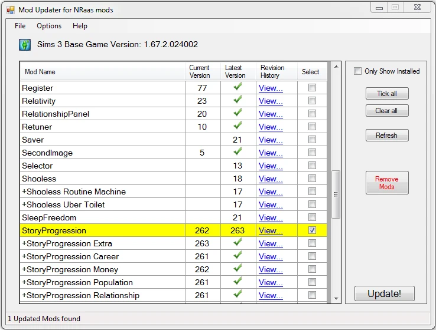This screenshot has width=436, height=330.
Task: Open View... revision history for StoryProgression
Action: [x=271, y=231]
